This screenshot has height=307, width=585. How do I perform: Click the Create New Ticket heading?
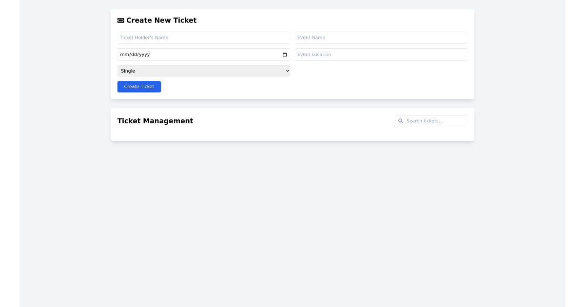pyautogui.click(x=161, y=20)
